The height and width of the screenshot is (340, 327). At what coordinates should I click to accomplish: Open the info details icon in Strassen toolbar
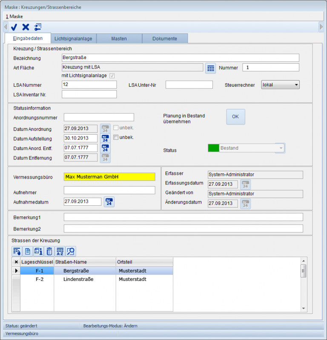coord(38,251)
